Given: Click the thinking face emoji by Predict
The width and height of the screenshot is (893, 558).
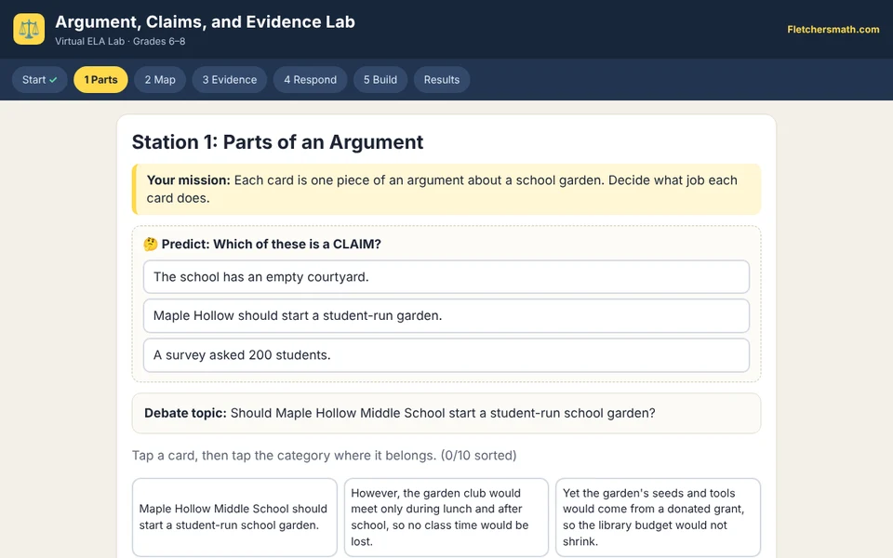Looking at the screenshot, I should (x=151, y=245).
